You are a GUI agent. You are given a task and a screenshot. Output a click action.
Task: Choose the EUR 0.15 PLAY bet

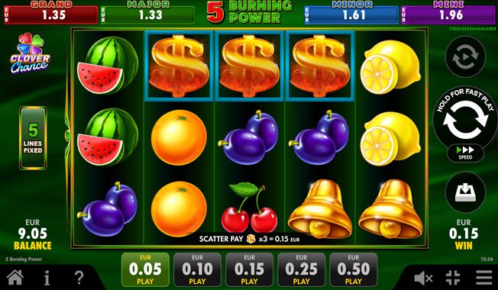[249, 269]
